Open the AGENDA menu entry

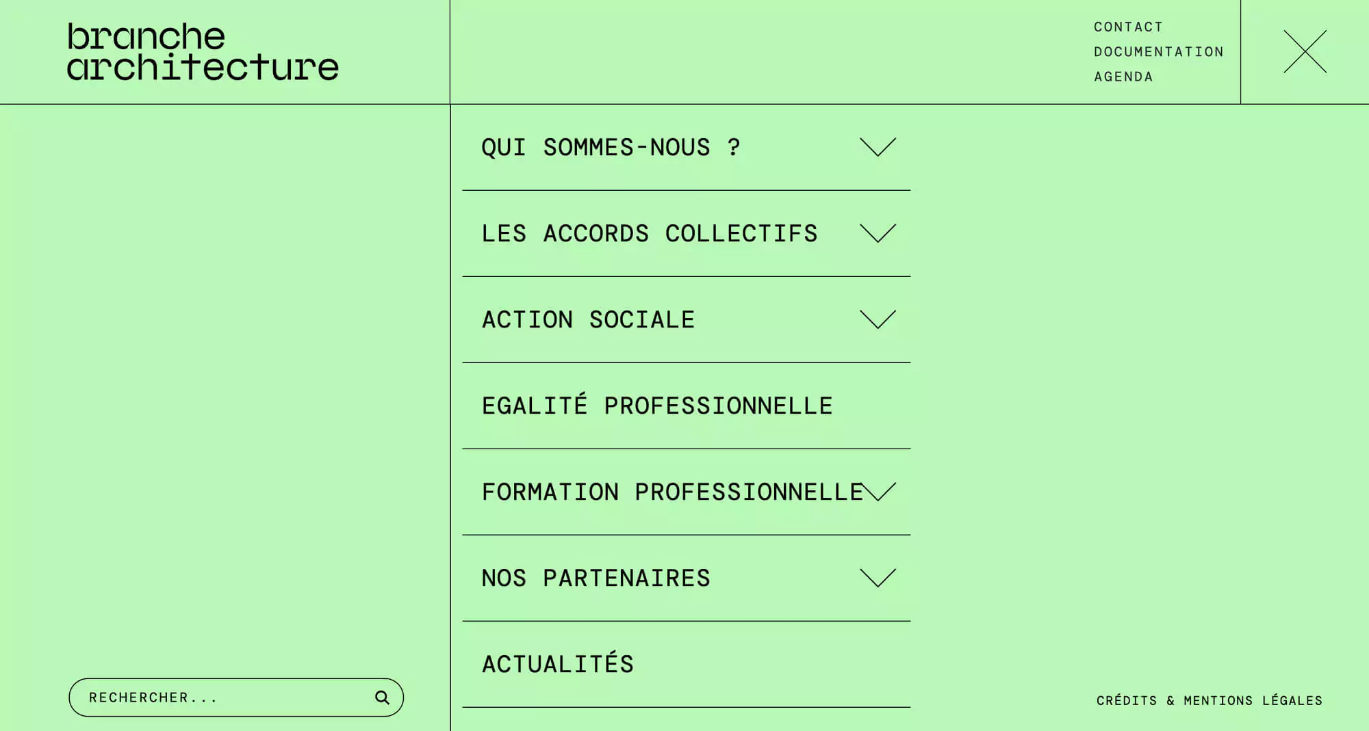(1123, 76)
